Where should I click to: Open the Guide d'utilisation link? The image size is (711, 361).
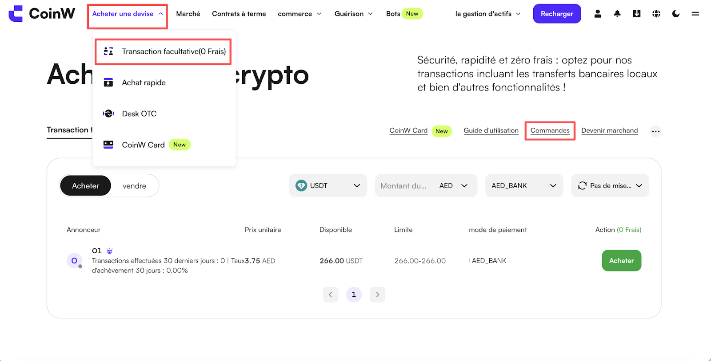pos(491,130)
